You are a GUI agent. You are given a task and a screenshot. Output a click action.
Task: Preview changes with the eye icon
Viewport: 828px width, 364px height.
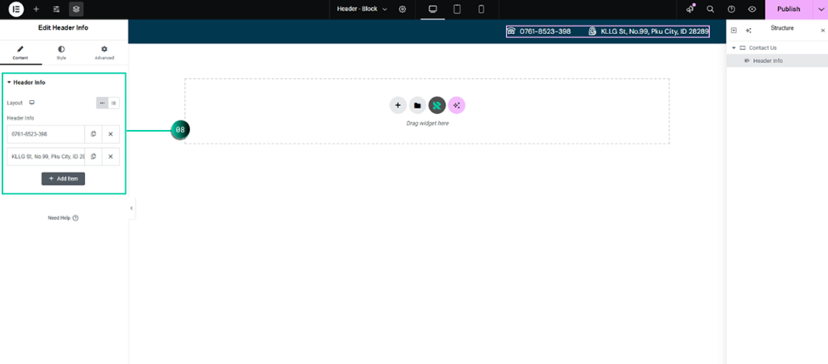coord(752,9)
